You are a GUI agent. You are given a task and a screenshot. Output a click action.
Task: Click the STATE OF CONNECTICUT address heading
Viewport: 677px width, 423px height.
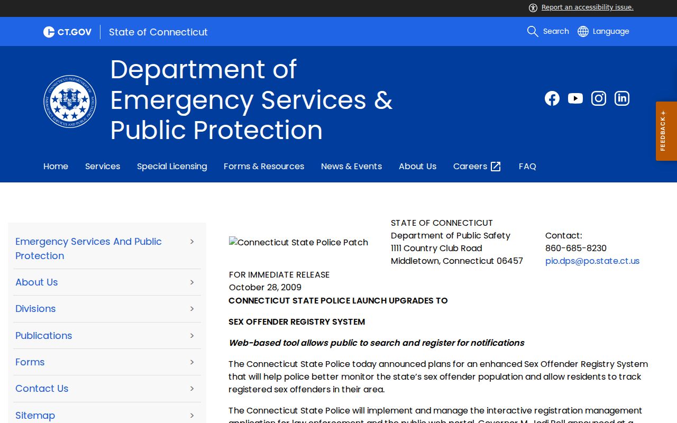(442, 223)
